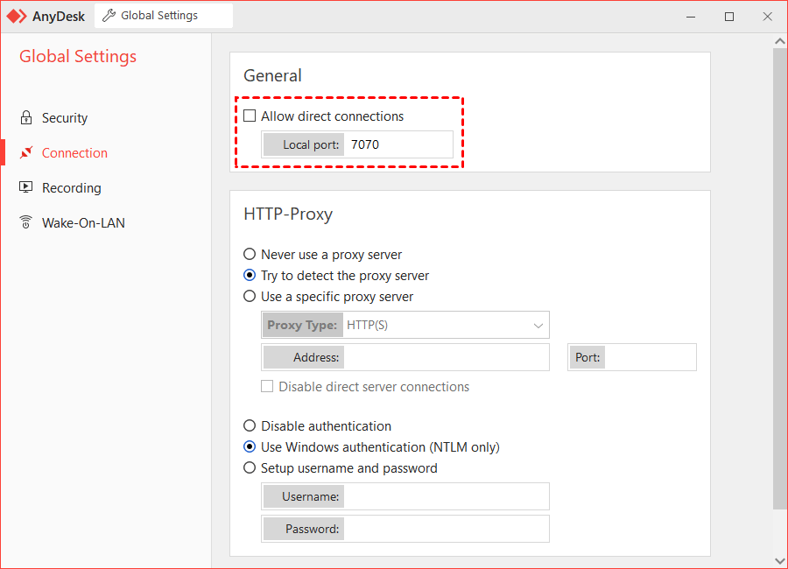
Task: Select Use a specific proxy server
Action: tap(250, 297)
